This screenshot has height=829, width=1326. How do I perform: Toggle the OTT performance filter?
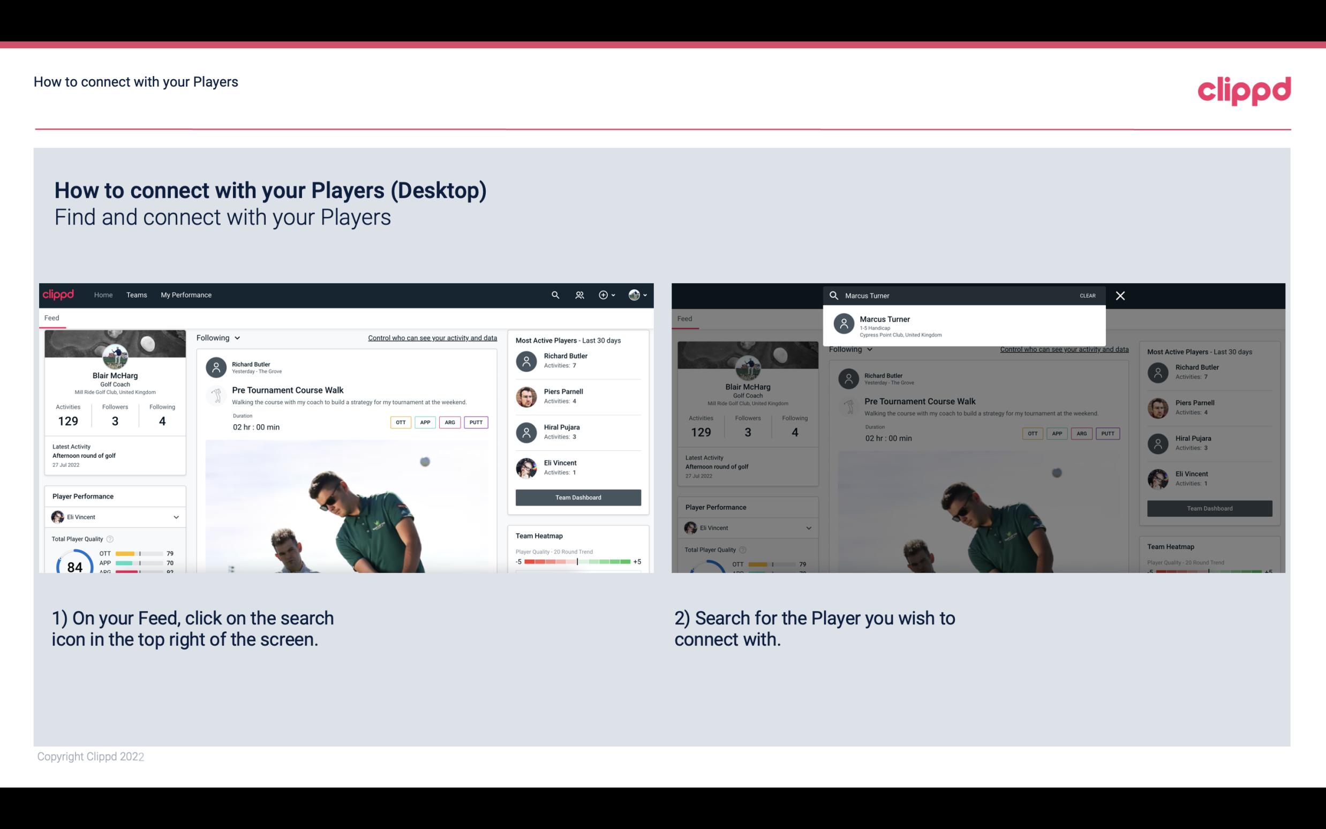(x=399, y=422)
